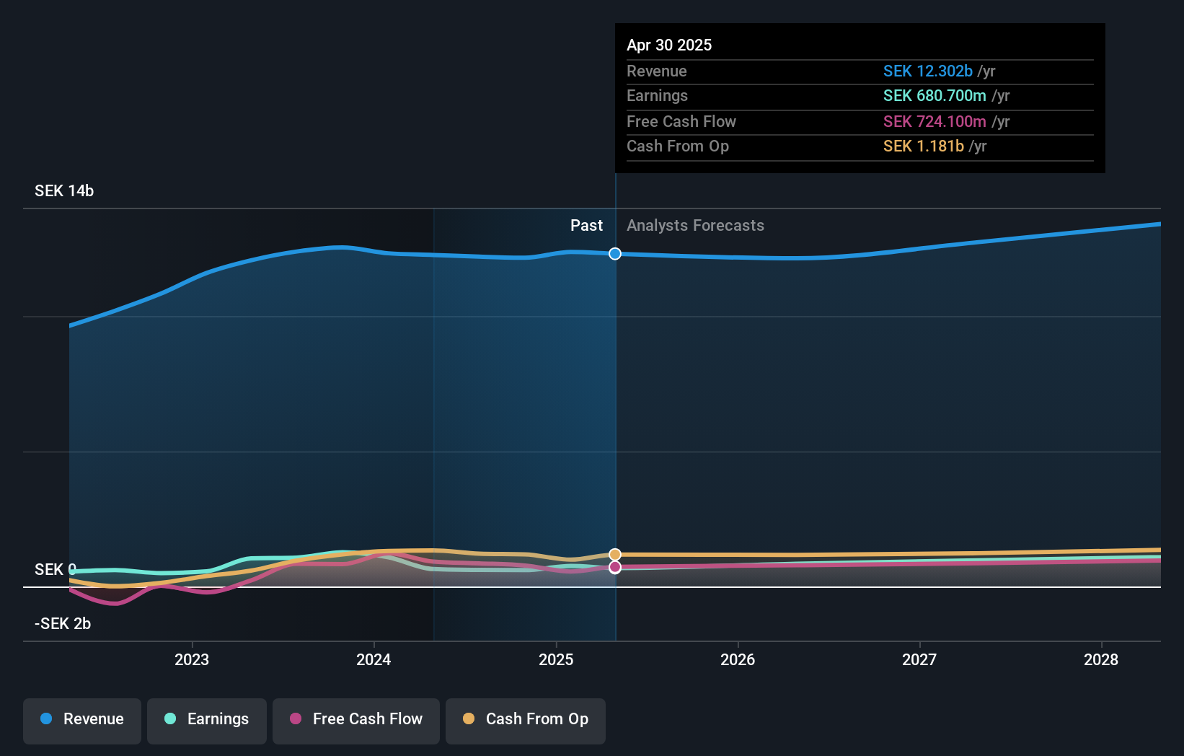This screenshot has height=756, width=1184.
Task: Click the Cash From Op label in tooltip
Action: click(678, 146)
